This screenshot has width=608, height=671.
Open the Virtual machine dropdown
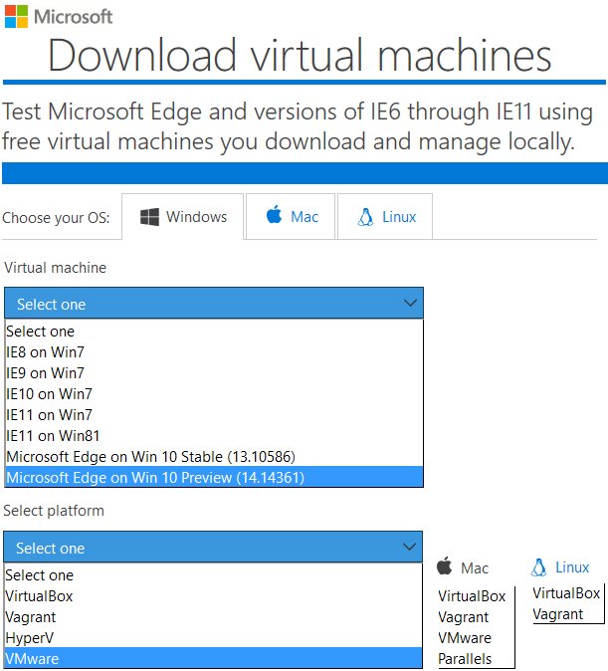(214, 304)
